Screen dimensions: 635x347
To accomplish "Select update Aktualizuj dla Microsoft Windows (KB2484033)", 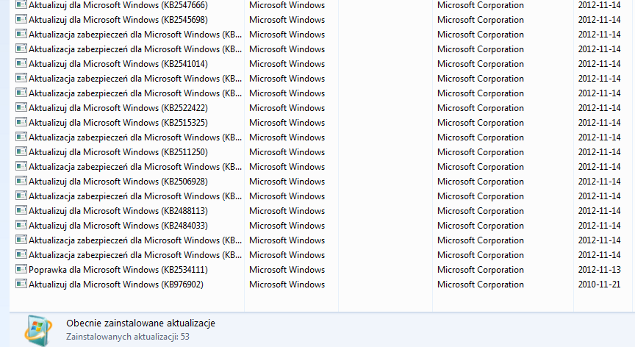I will [118, 226].
